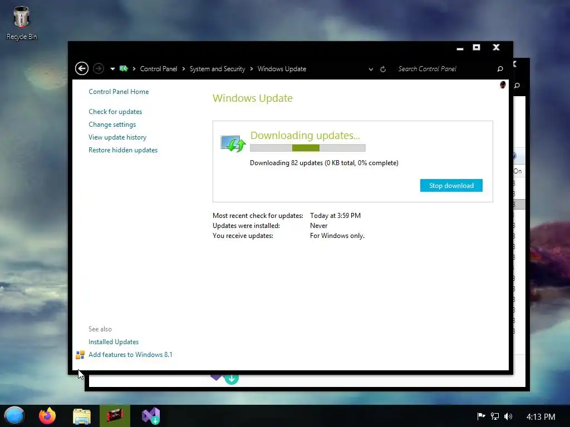
Task: Open Add features to Windows 8.1
Action: 130,354
